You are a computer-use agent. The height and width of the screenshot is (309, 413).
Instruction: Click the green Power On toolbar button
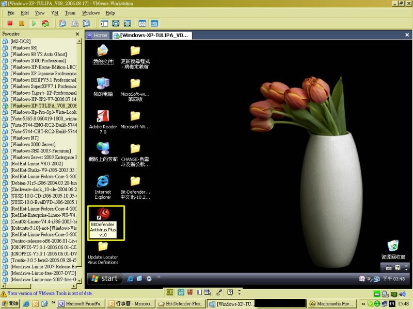coord(34,23)
